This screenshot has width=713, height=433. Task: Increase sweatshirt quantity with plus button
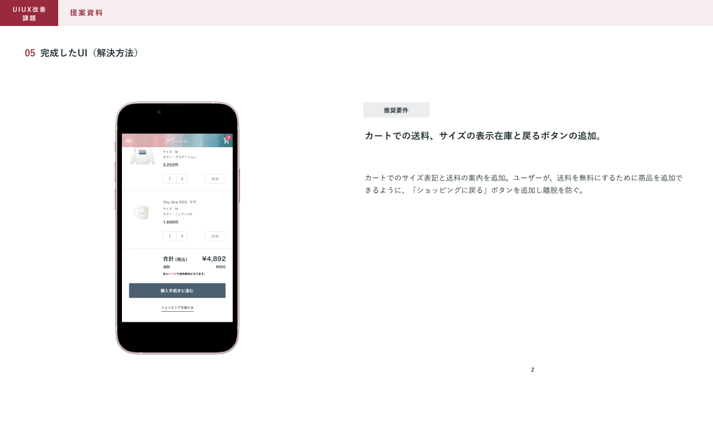[182, 179]
